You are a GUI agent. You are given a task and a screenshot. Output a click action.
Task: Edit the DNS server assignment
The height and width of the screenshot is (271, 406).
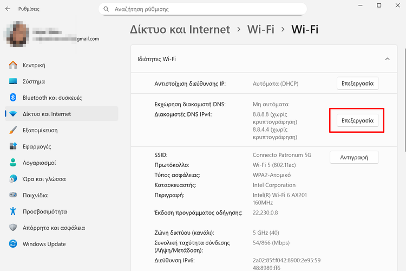(357, 120)
